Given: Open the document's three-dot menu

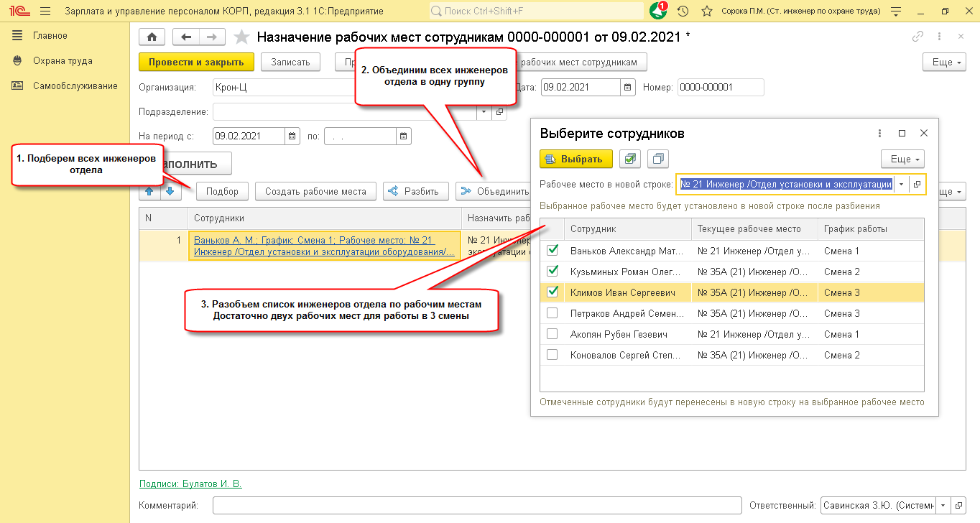Looking at the screenshot, I should (x=939, y=37).
